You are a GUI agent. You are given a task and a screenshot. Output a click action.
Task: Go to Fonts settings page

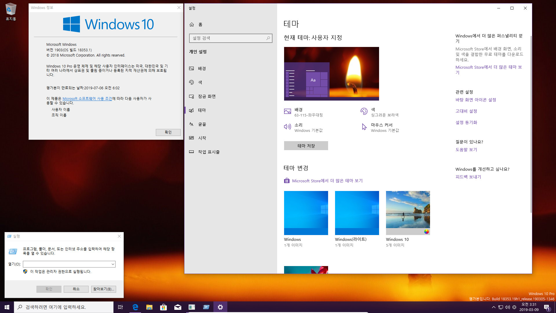tap(231, 124)
